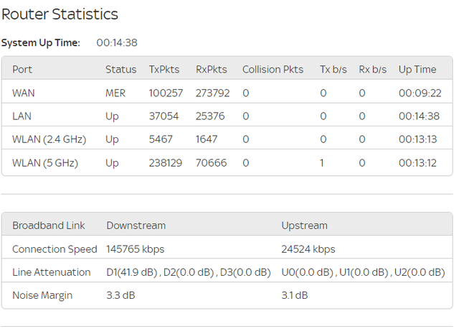Click the WLAN (5 GHz) row label
This screenshot has width=459, height=334.
click(45, 163)
